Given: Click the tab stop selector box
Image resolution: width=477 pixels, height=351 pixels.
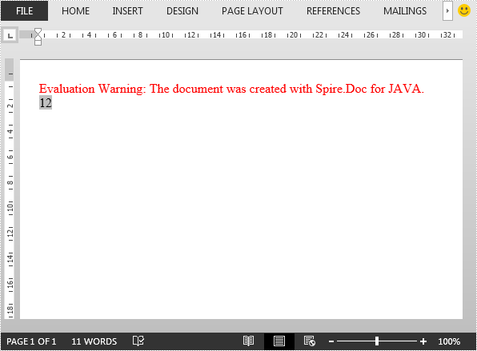Looking at the screenshot, I should pos(10,35).
